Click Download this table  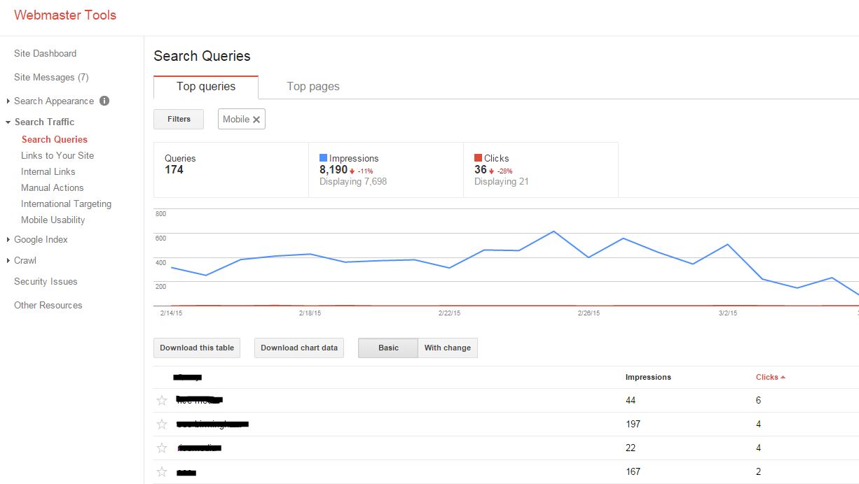(197, 348)
